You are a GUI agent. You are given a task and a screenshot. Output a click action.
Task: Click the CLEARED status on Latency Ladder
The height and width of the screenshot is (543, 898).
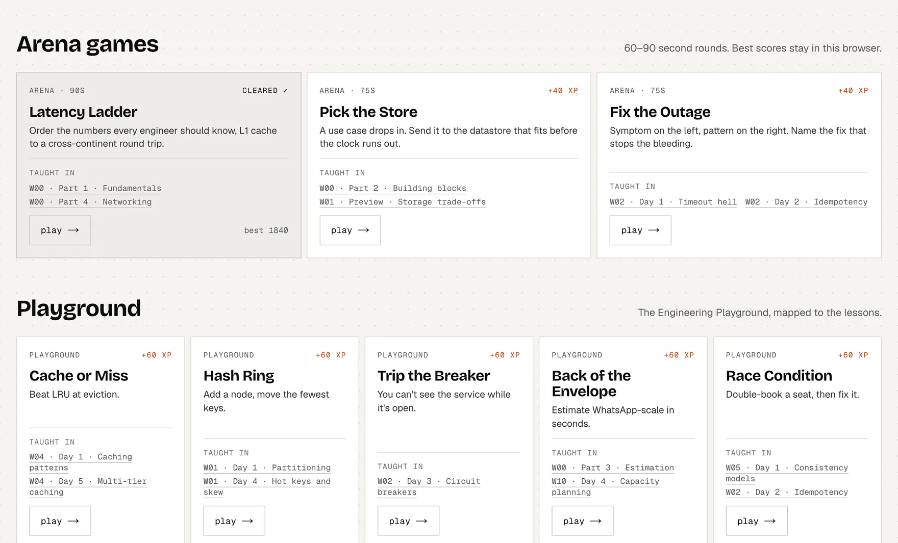[x=265, y=91]
